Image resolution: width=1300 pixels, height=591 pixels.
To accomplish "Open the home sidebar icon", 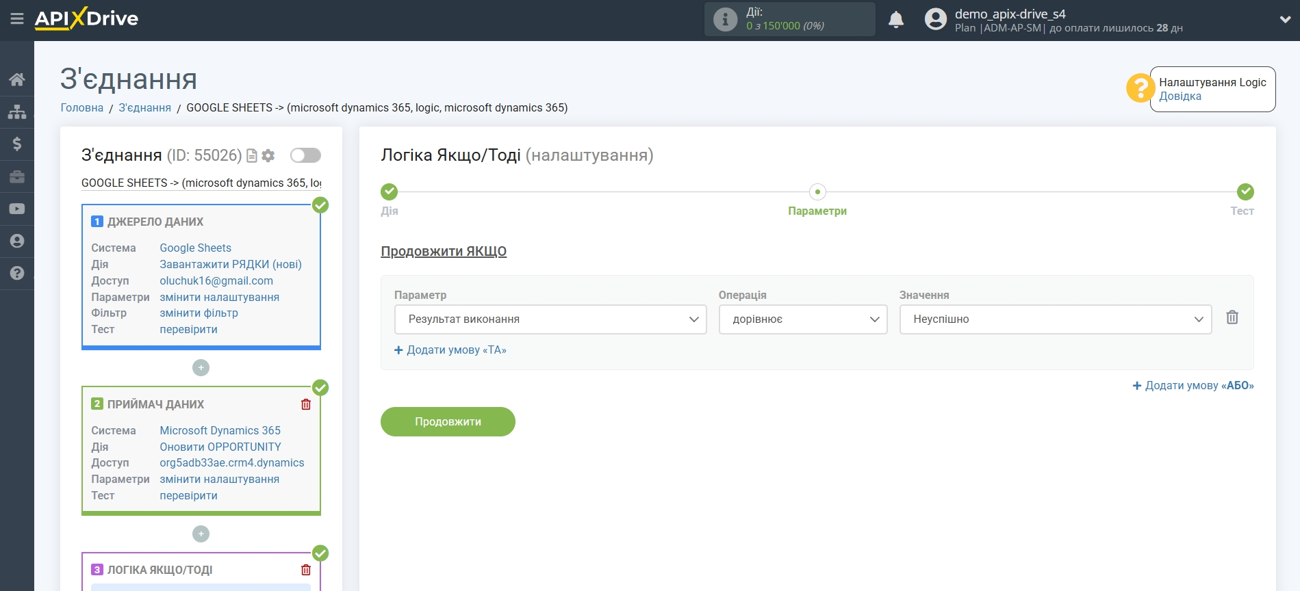I will 17,79.
